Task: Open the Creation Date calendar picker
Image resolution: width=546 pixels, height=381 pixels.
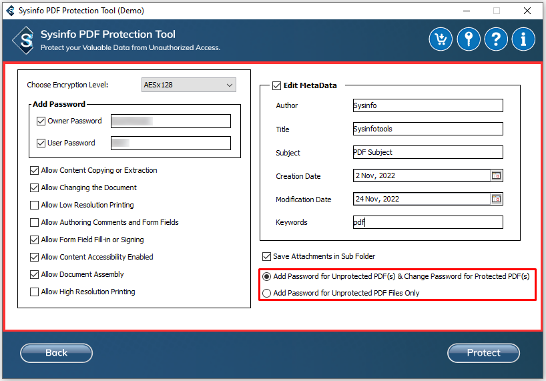Action: (496, 176)
